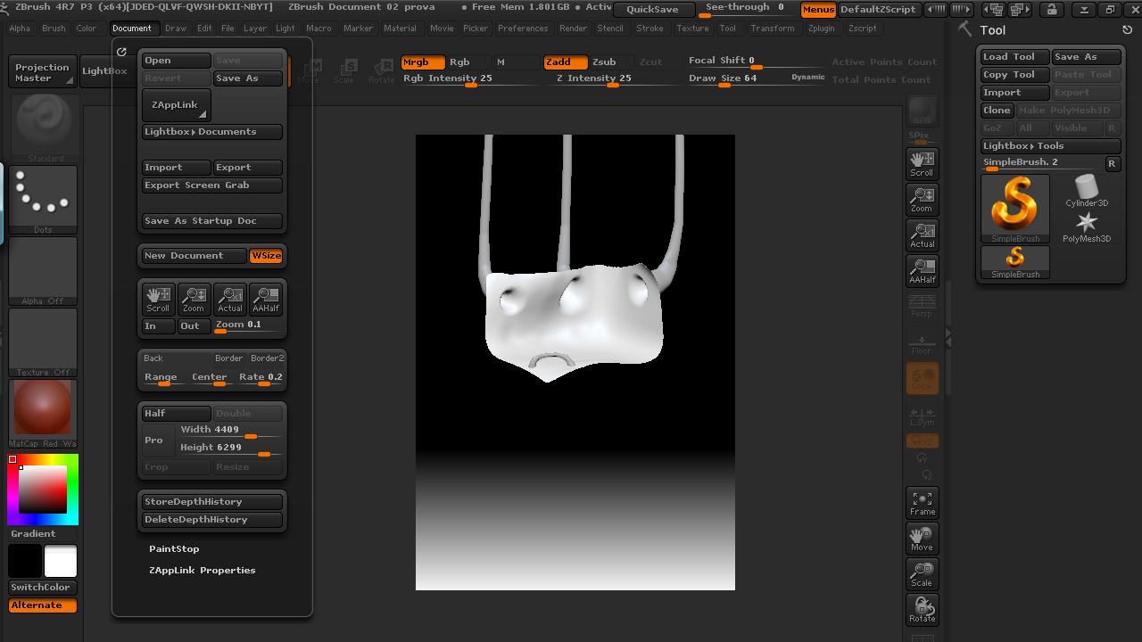Click New Document button

(194, 256)
